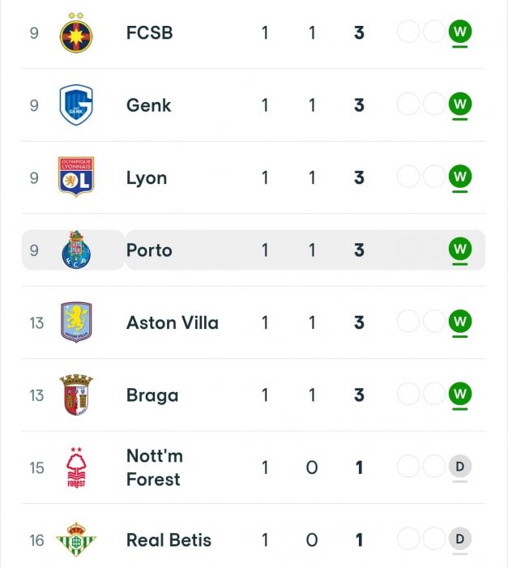Tap Nott'm Forest's grey D badge
The image size is (508, 567).
tap(460, 467)
